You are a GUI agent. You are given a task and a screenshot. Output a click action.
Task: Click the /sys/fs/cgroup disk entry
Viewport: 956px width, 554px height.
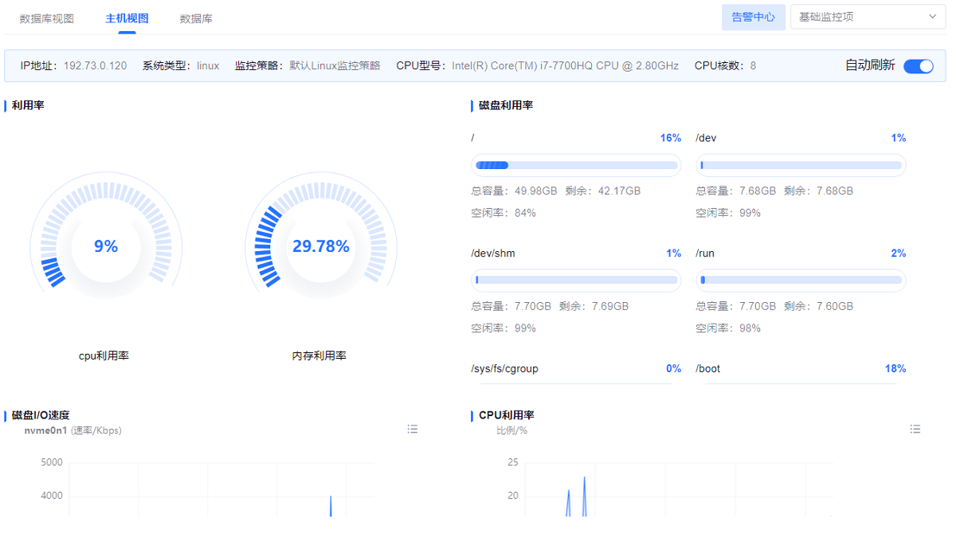tap(505, 369)
